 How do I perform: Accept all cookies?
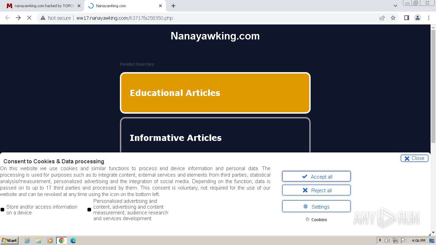[316, 177]
